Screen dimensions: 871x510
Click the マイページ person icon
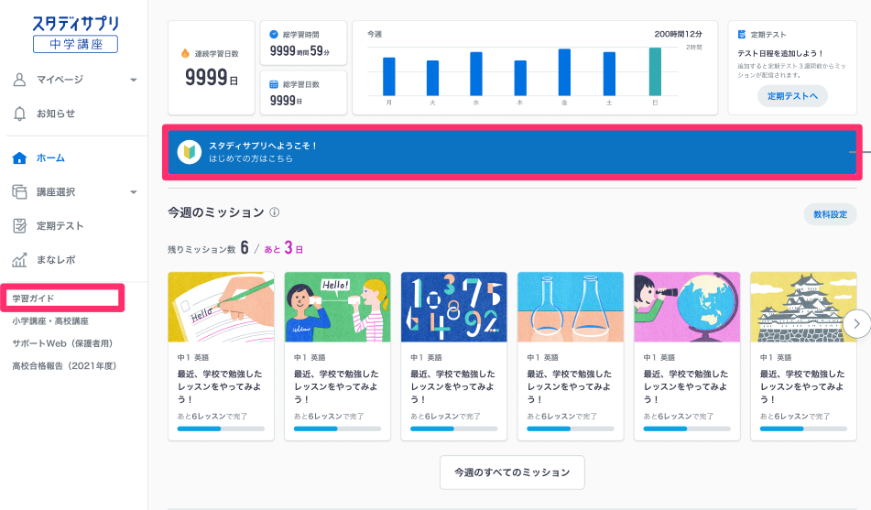19,80
